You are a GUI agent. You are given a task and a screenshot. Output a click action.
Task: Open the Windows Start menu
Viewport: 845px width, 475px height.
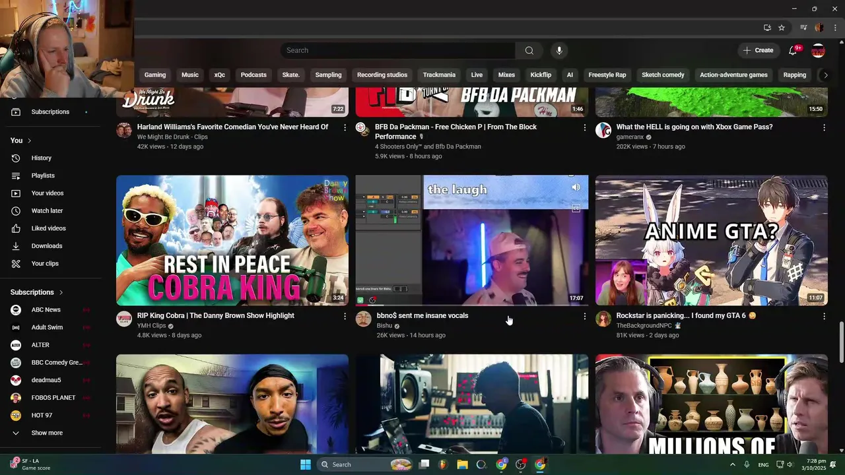coord(306,464)
